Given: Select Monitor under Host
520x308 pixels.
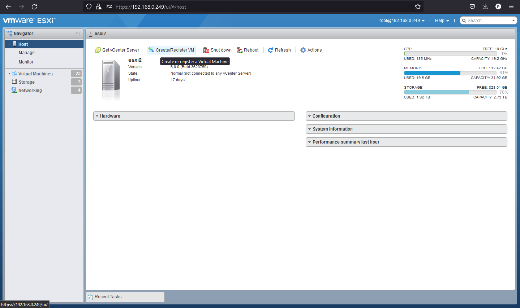Looking at the screenshot, I should (26, 62).
